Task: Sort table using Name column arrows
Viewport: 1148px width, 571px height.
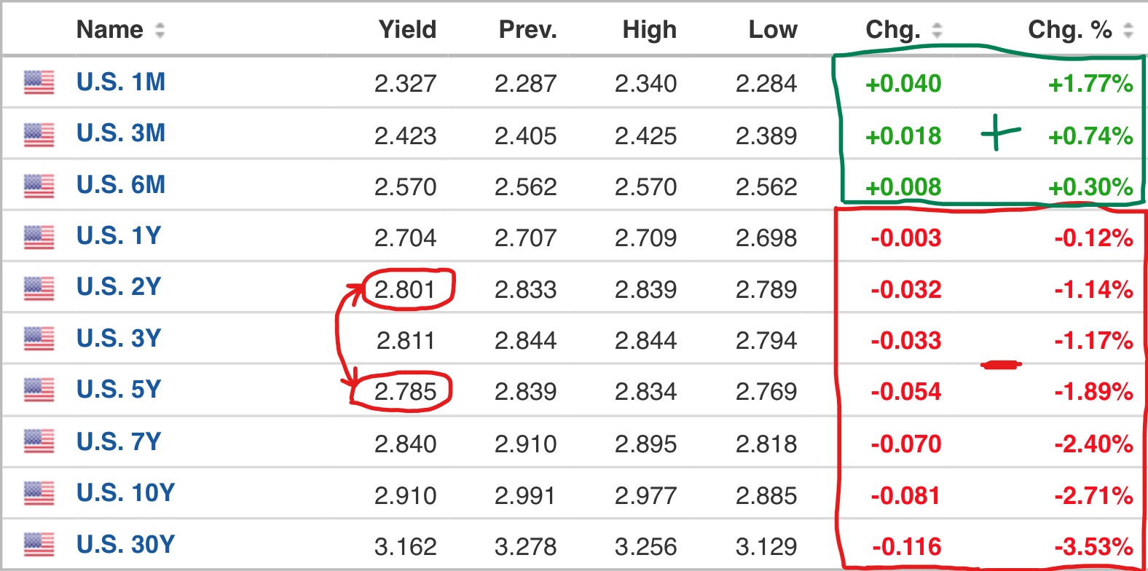Action: [x=160, y=30]
